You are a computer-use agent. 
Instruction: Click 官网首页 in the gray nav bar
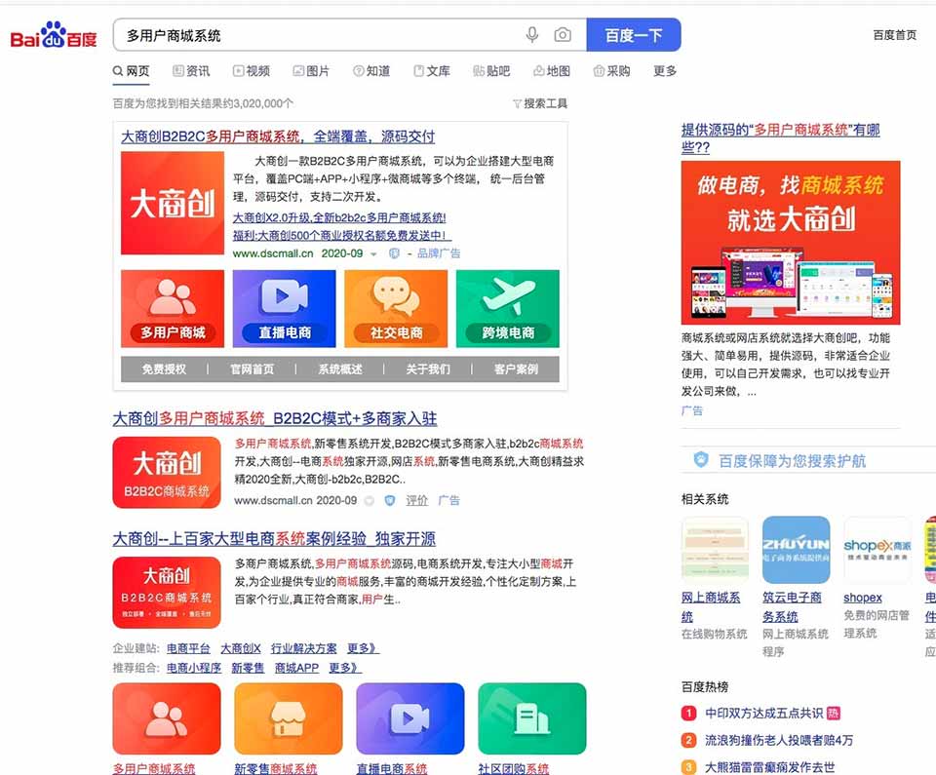[x=252, y=369]
